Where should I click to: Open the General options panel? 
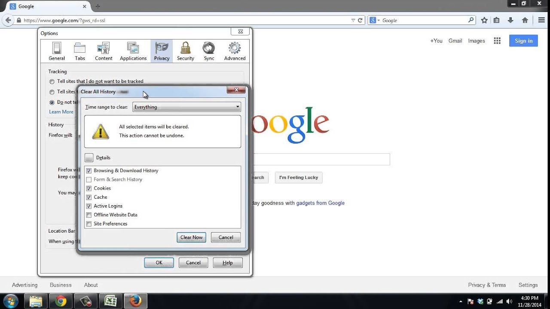[x=57, y=51]
